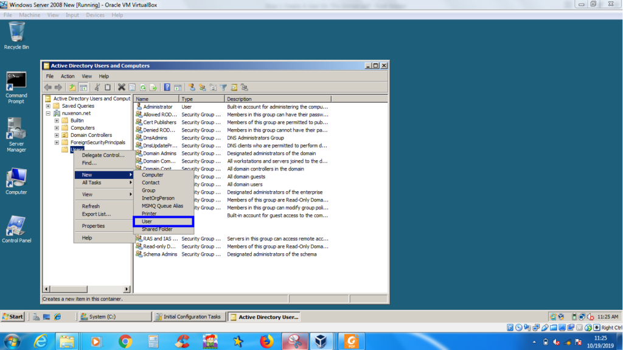Screen dimensions: 623x350
Task: Choose User from the New submenu
Action: click(164, 222)
